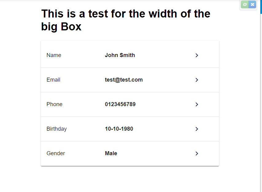Click the Birthday label
This screenshot has height=192, width=262.
coord(57,129)
